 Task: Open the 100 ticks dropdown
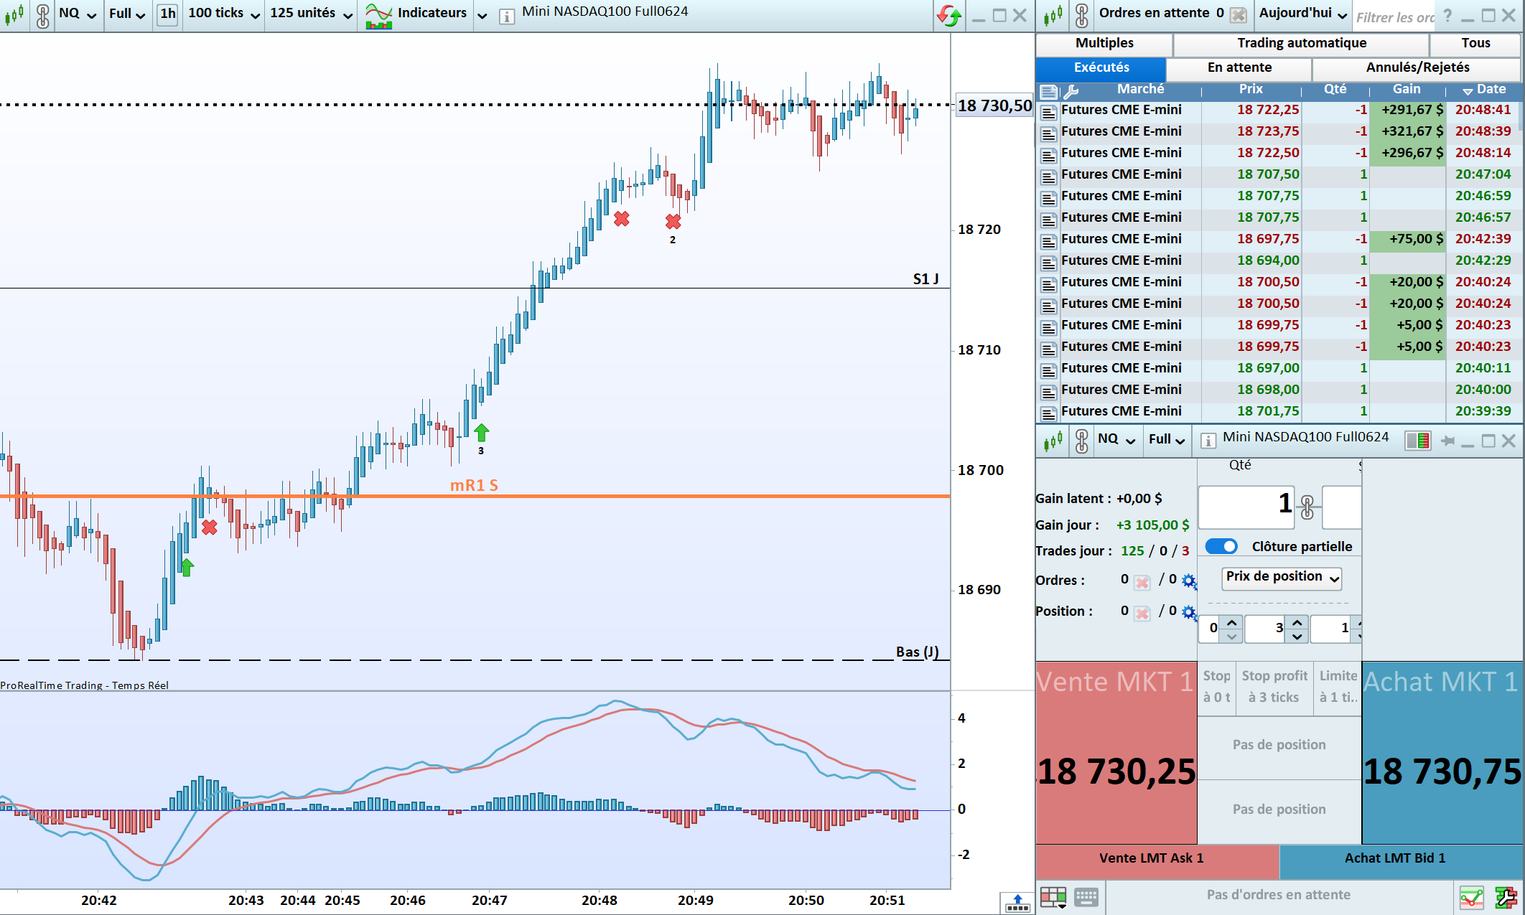click(223, 14)
